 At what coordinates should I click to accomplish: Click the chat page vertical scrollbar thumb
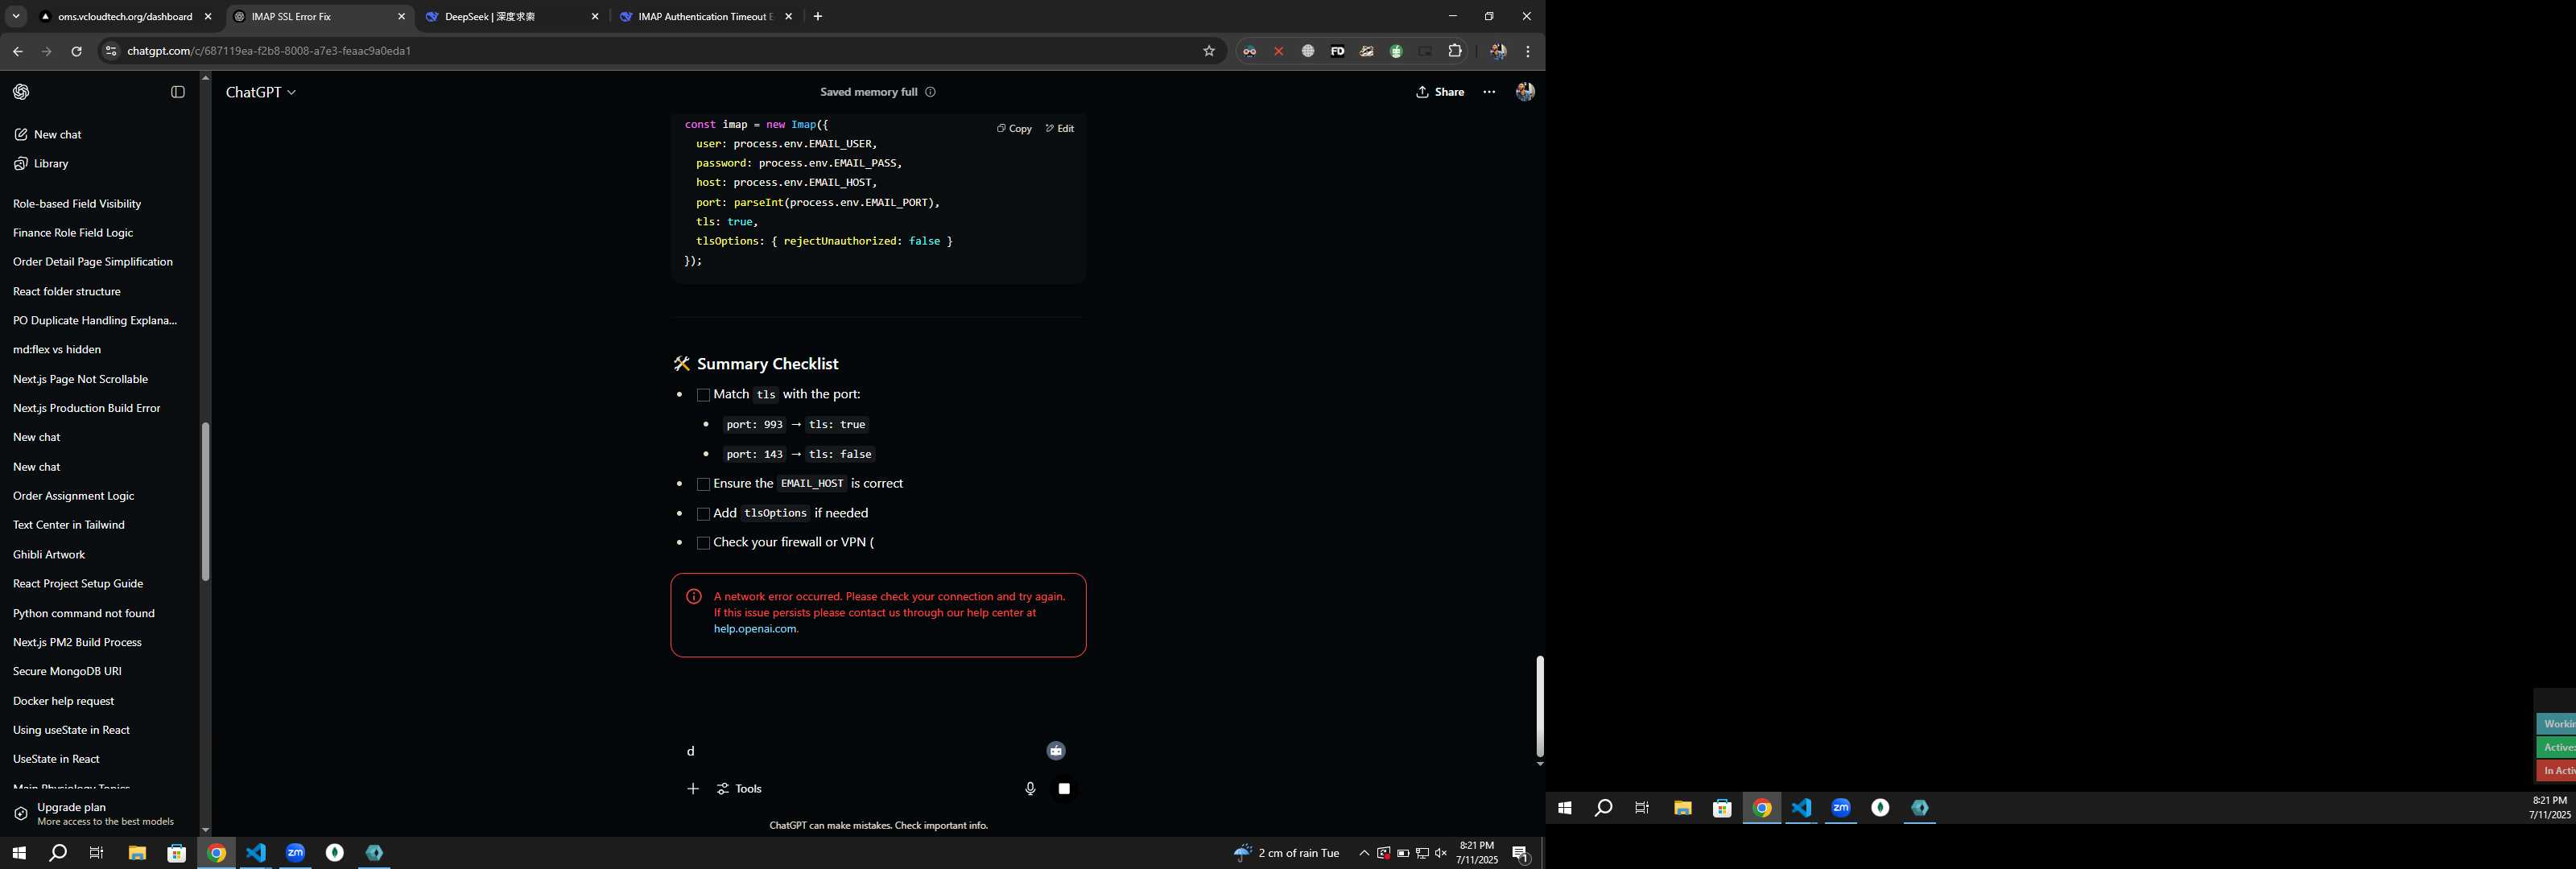click(1540, 706)
